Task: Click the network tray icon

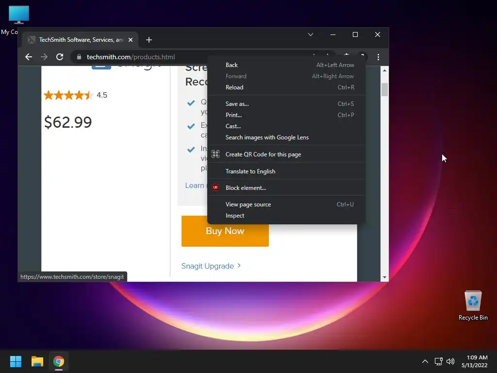Action: 438,361
